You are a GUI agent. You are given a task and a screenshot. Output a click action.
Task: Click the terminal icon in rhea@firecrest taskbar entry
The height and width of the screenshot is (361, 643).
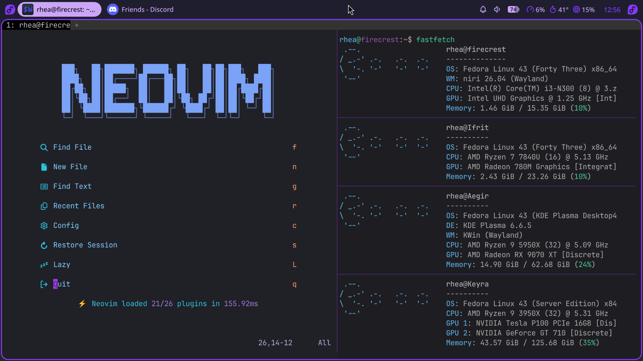[28, 9]
